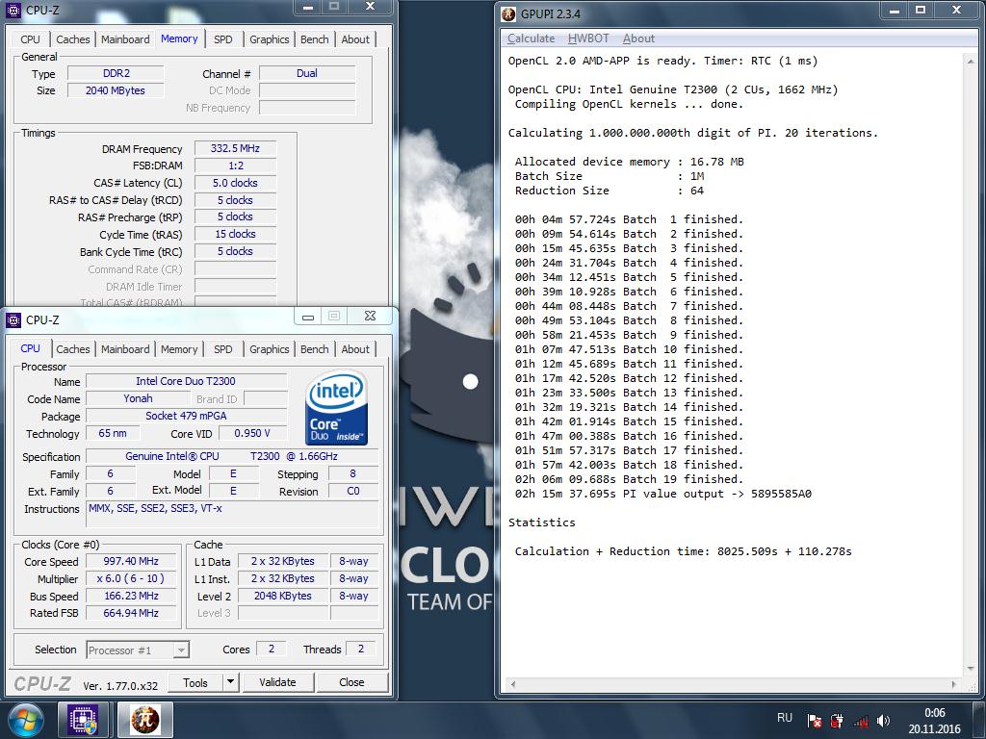The width and height of the screenshot is (986, 739).
Task: Open Graphics tab in bottom CPU-Z window
Action: (270, 348)
